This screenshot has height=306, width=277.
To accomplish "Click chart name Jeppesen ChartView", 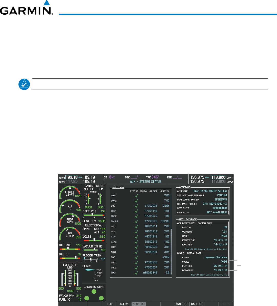I will point(216,257).
